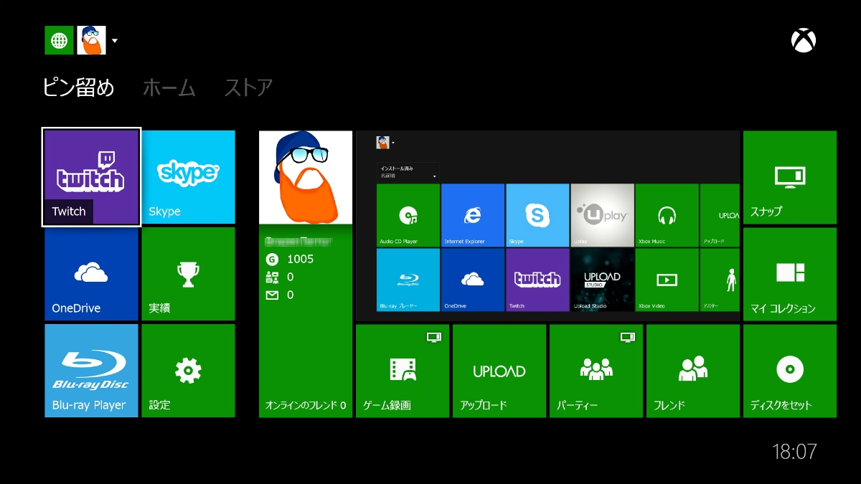The image size is (861, 484).
Task: Click the gamerscore value 1005
Action: (300, 259)
